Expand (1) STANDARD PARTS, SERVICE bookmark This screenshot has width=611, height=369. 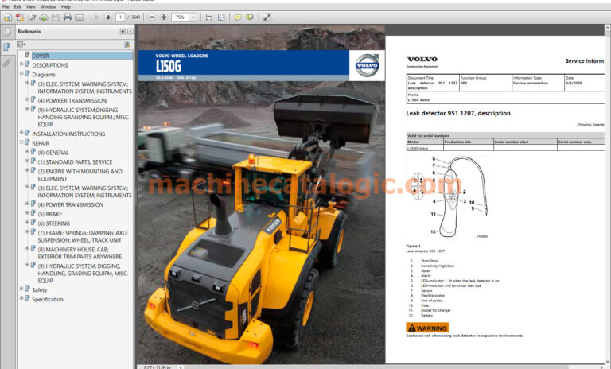[27, 161]
